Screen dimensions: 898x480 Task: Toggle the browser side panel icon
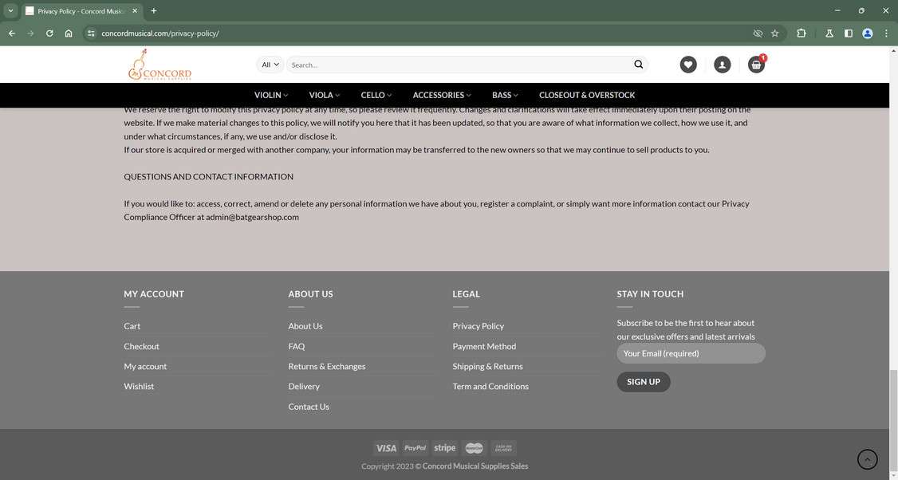pyautogui.click(x=849, y=33)
